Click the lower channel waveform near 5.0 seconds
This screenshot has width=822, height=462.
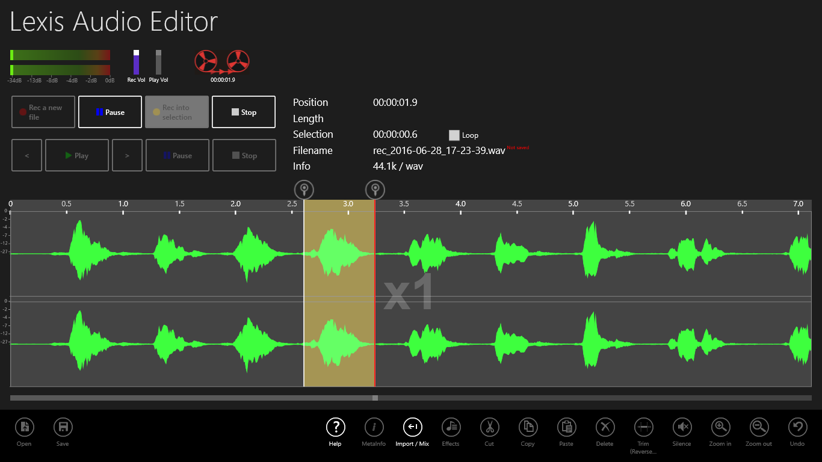573,344
